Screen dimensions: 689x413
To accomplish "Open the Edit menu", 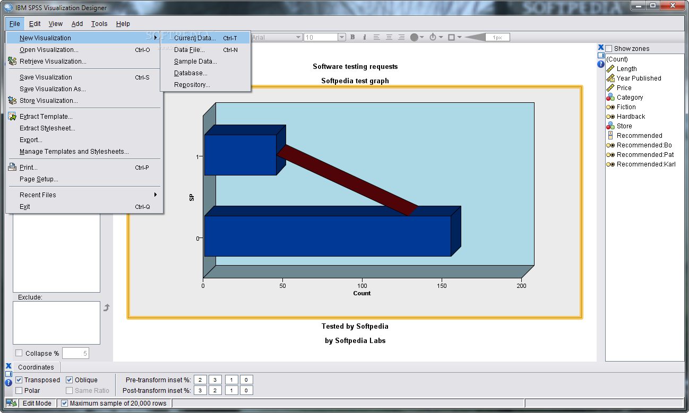I will (x=35, y=24).
